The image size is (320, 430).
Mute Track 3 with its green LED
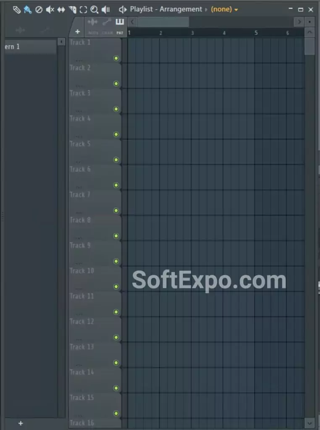click(116, 109)
